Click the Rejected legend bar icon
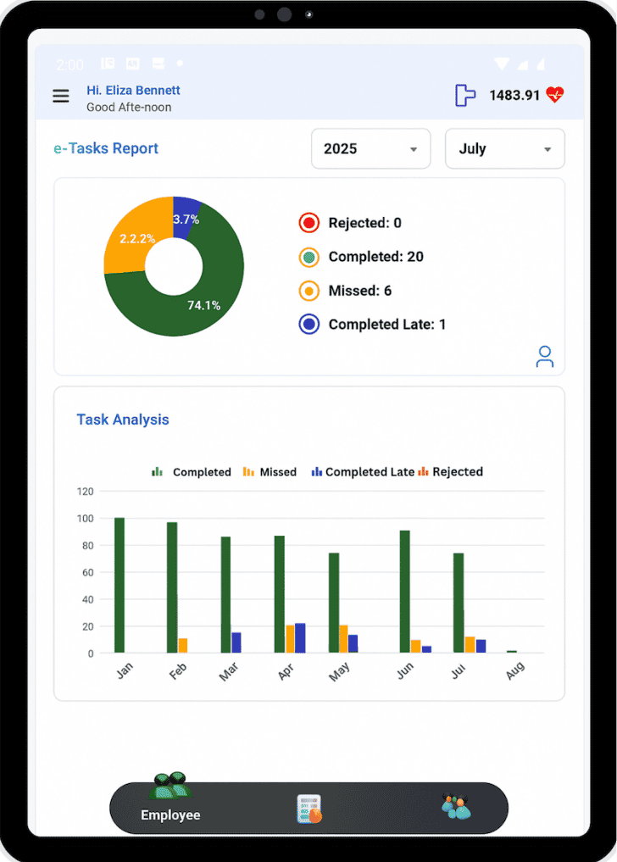The height and width of the screenshot is (862, 617). point(423,471)
